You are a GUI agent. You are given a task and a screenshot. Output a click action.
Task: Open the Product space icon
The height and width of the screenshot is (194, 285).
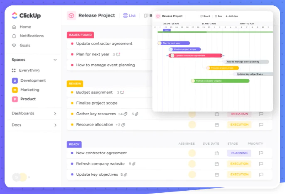point(15,99)
